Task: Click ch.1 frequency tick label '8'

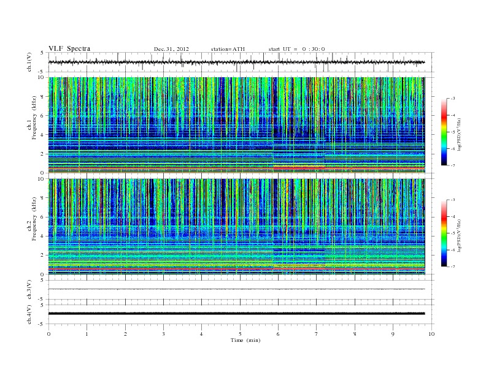Action: (43, 97)
